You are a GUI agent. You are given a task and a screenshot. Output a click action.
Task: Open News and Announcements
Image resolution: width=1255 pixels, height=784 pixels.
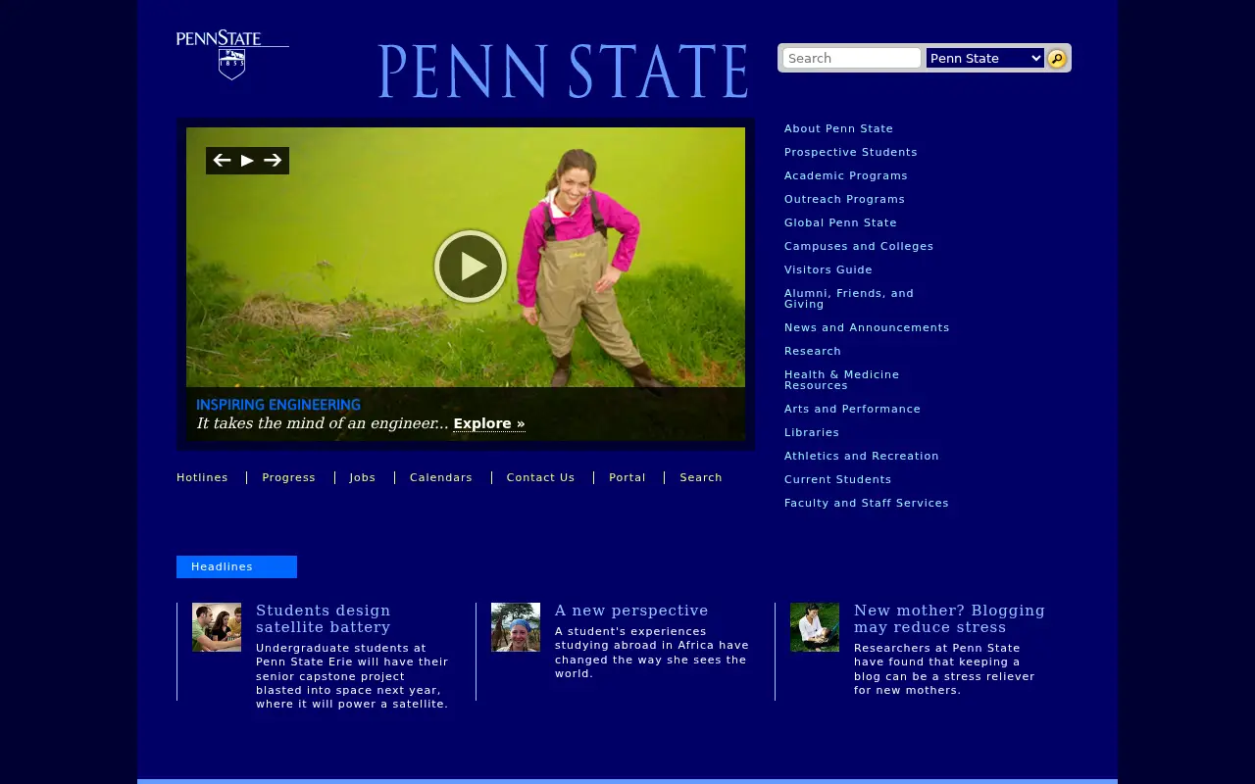tap(867, 328)
